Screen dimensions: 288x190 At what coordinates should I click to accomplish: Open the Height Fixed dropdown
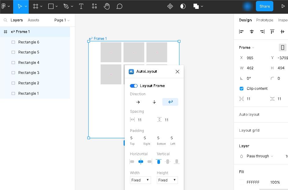pos(167,180)
